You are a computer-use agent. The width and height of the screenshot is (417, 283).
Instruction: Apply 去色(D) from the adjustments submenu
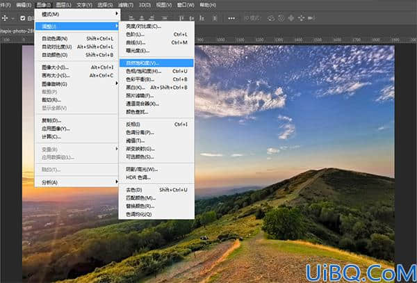[156, 190]
